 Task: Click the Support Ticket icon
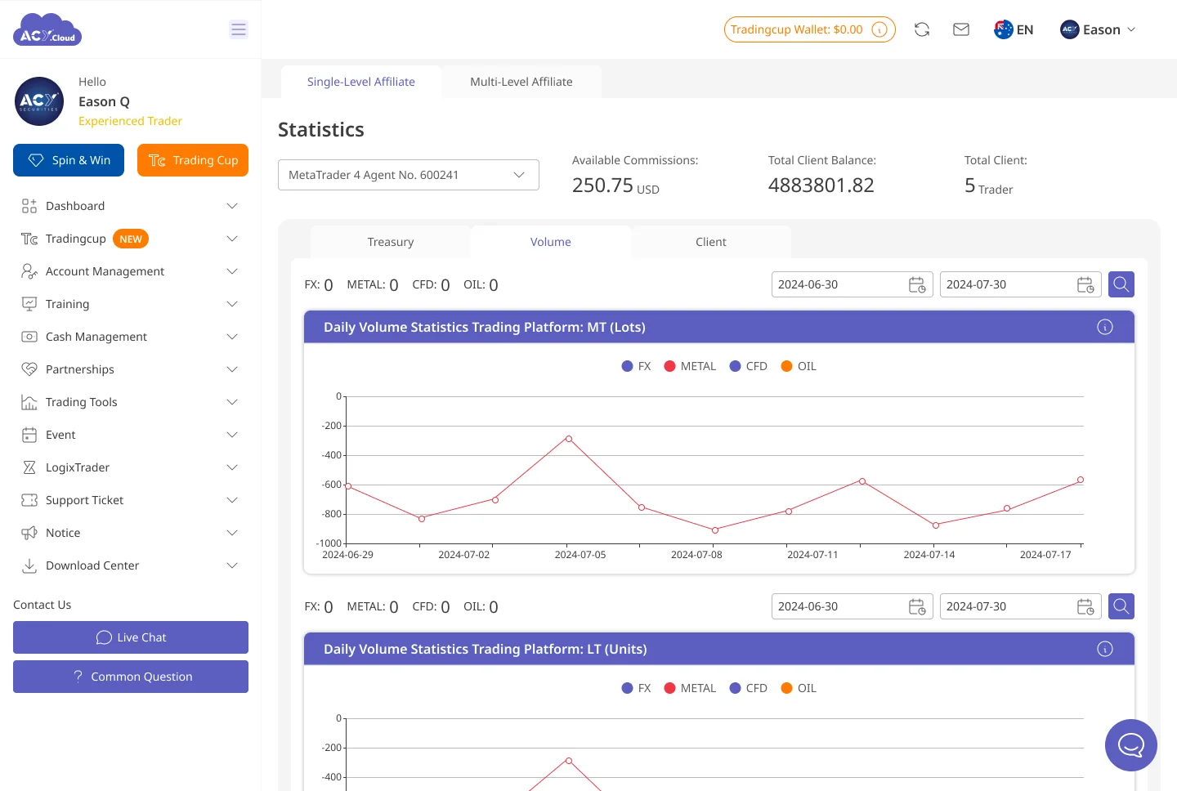[x=29, y=500]
